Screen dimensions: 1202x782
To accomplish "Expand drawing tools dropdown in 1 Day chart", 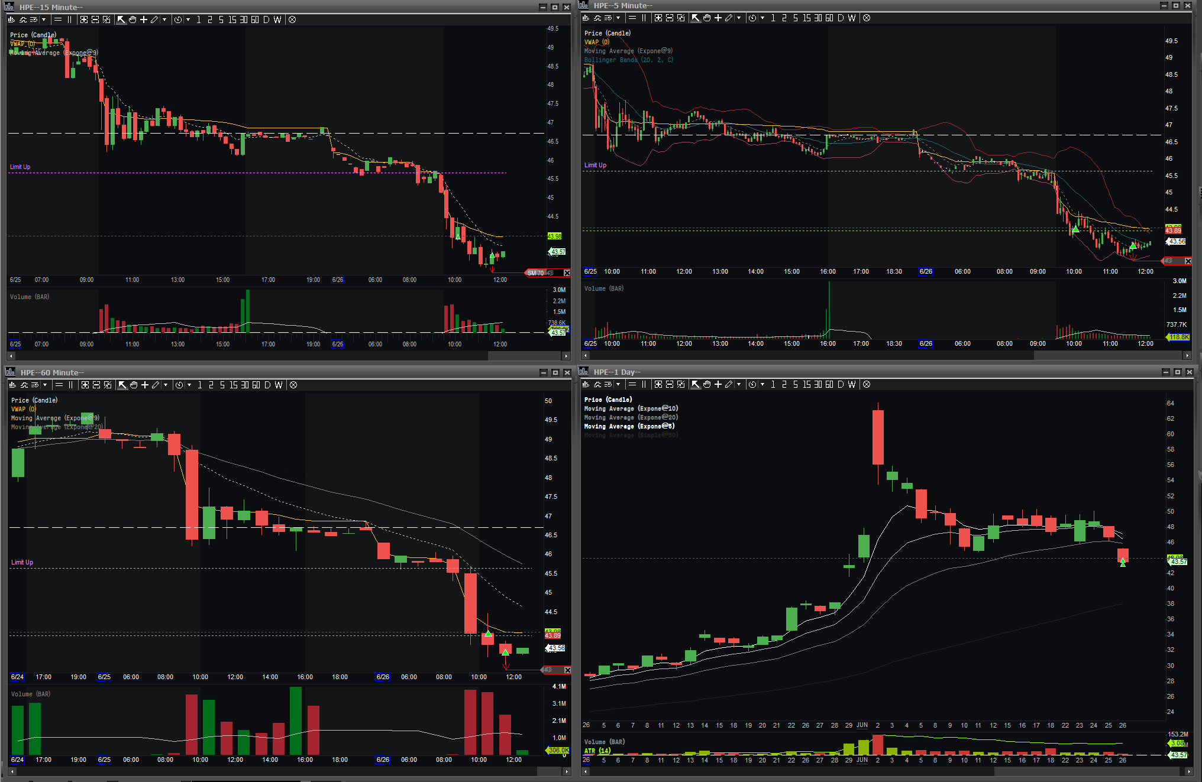I will click(739, 384).
